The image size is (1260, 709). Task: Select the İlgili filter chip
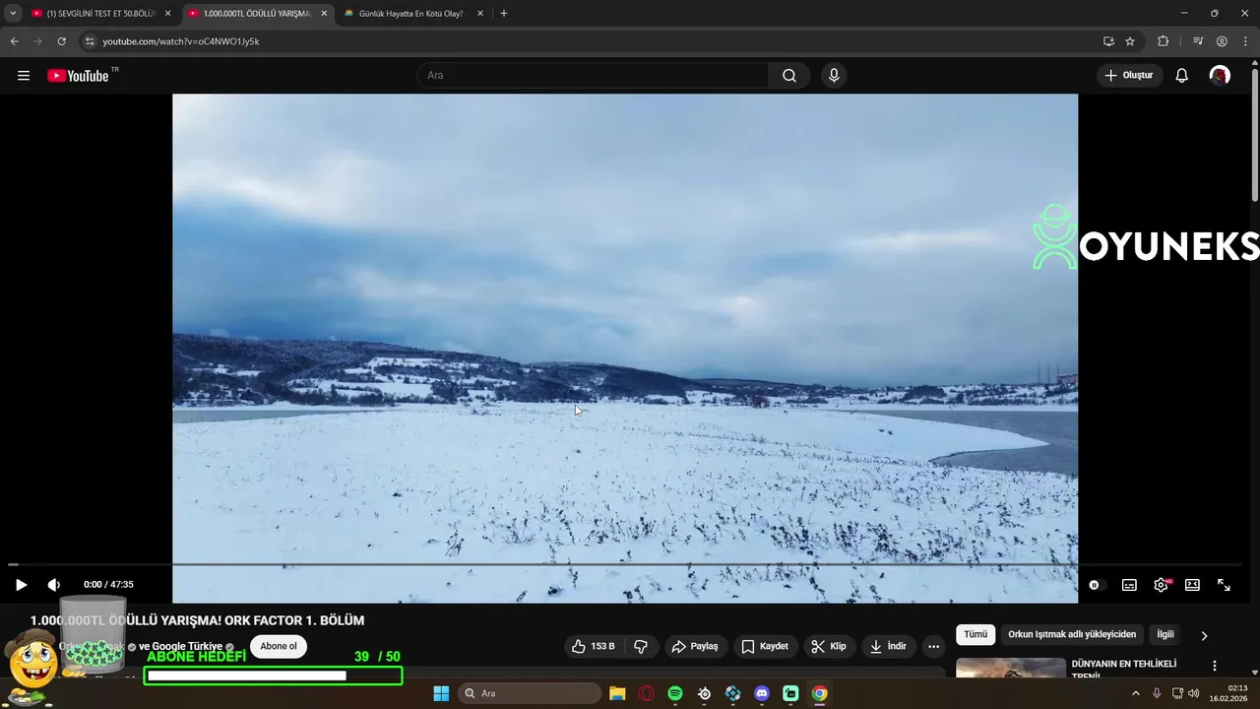click(x=1165, y=635)
